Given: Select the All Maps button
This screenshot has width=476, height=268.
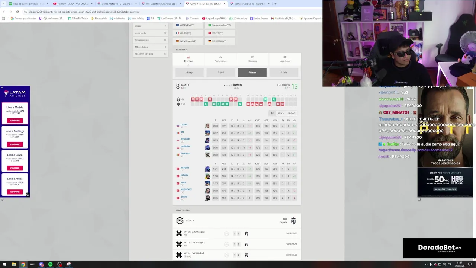Looking at the screenshot, I should coord(189,73).
